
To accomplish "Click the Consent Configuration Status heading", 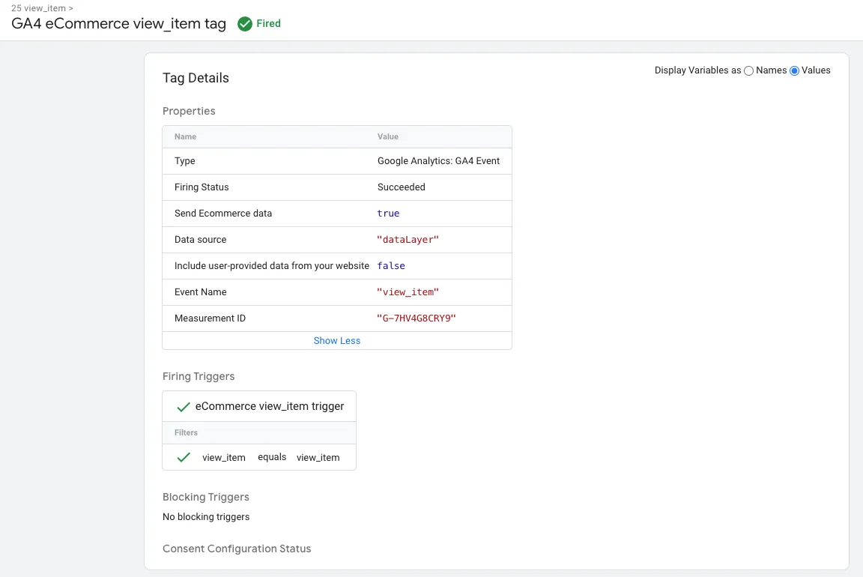I will pos(237,549).
